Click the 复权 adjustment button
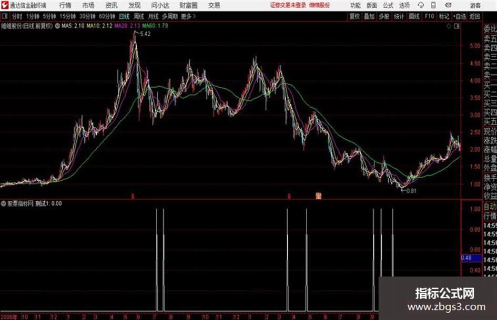Screen dimensions: 497x320 coord(354,16)
